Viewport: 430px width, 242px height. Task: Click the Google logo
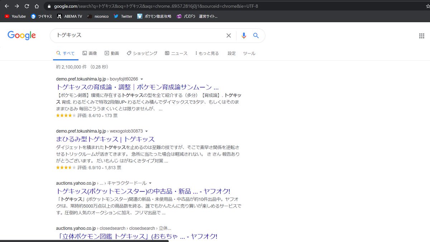pyautogui.click(x=21, y=35)
